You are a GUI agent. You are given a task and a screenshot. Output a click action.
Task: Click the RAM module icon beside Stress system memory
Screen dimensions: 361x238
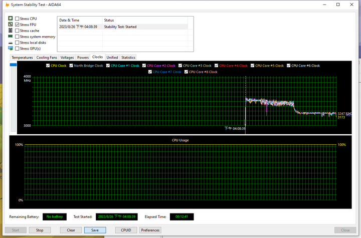pyautogui.click(x=11, y=37)
